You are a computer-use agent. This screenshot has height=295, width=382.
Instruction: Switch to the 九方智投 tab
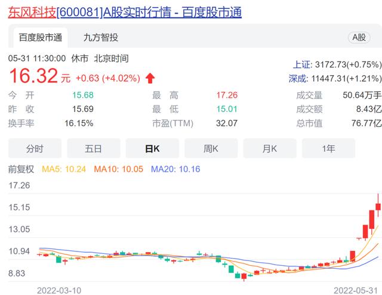(x=101, y=38)
